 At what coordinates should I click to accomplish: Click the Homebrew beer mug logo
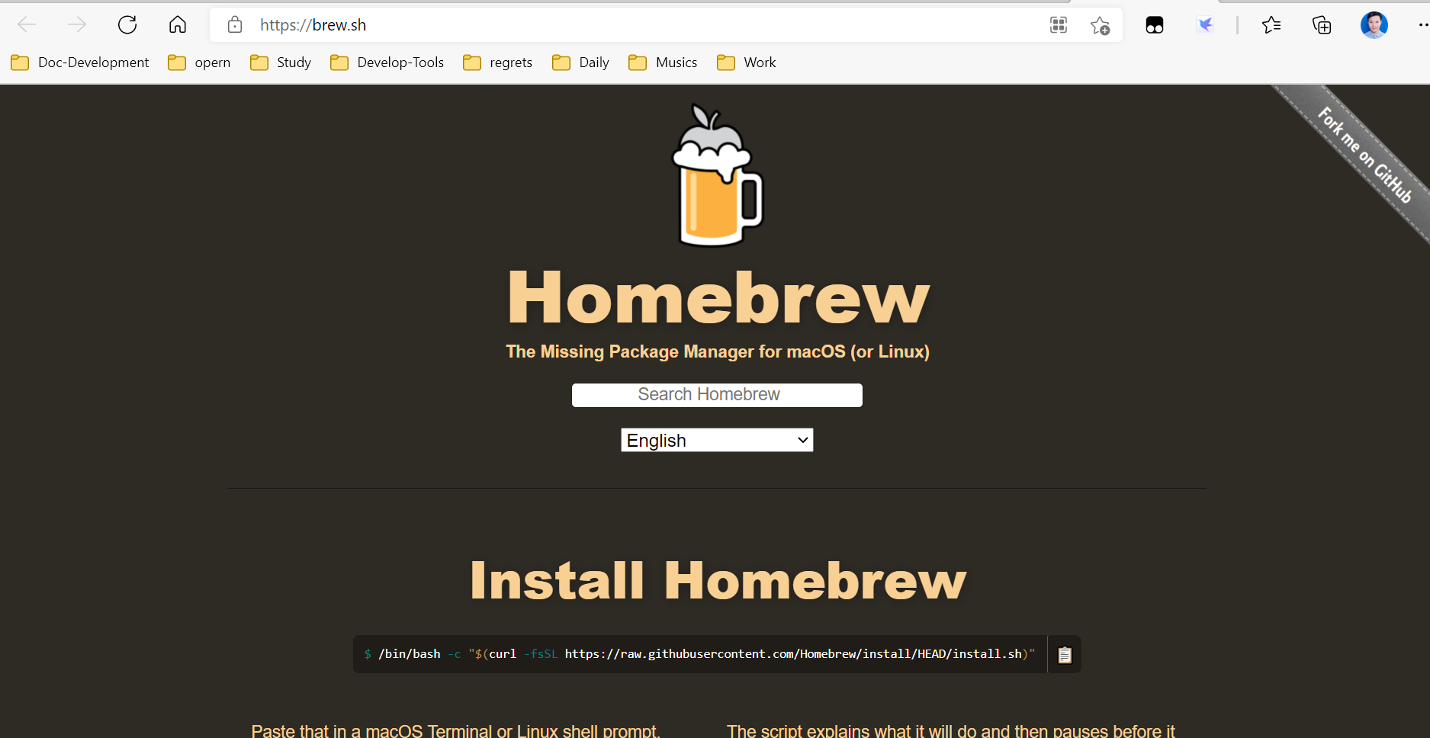tap(717, 175)
